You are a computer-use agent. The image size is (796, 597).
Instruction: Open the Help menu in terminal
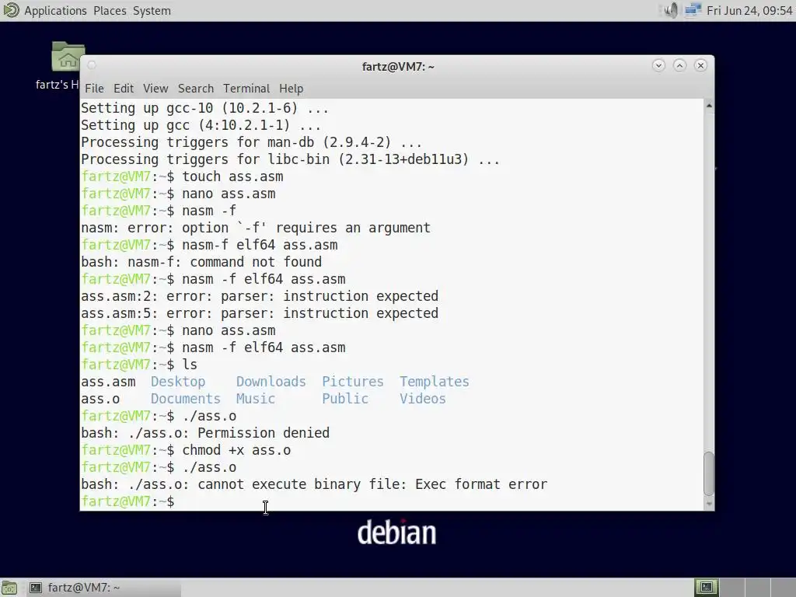click(x=291, y=89)
